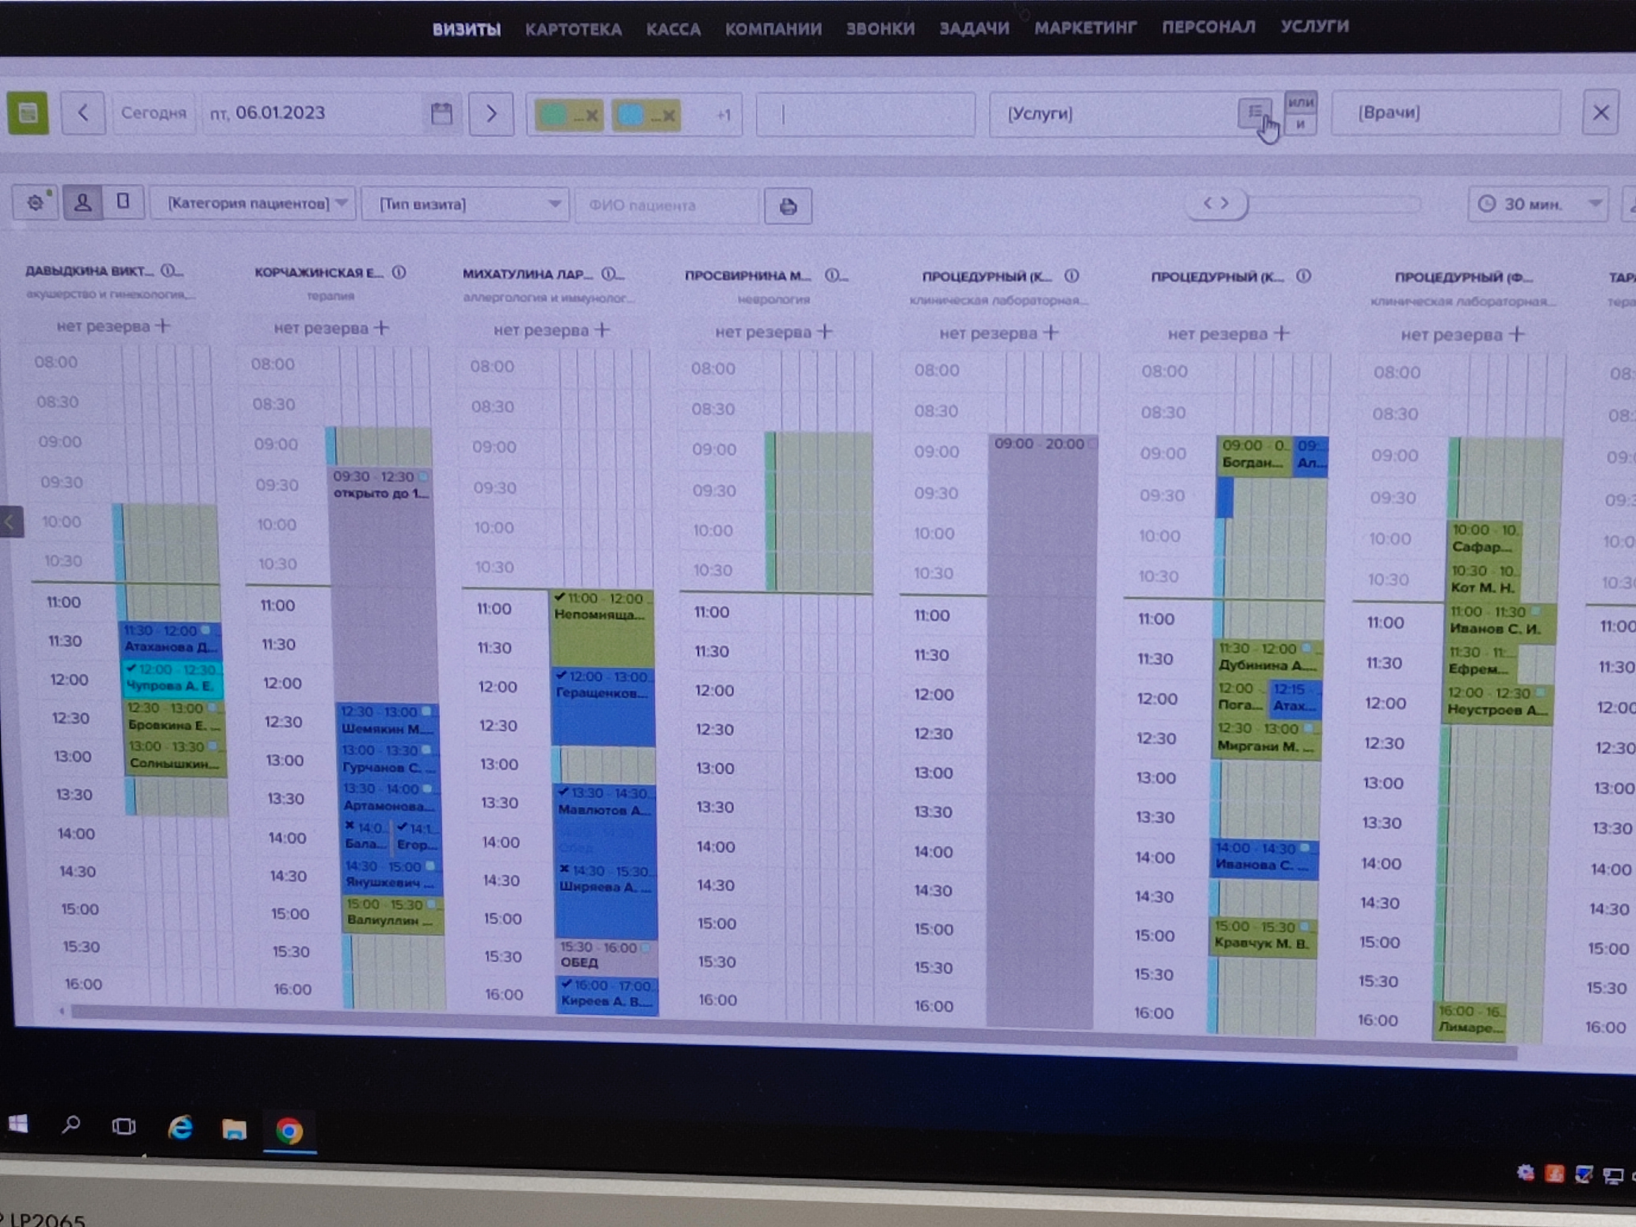
Task: Click the column width slider handle
Action: click(1217, 202)
